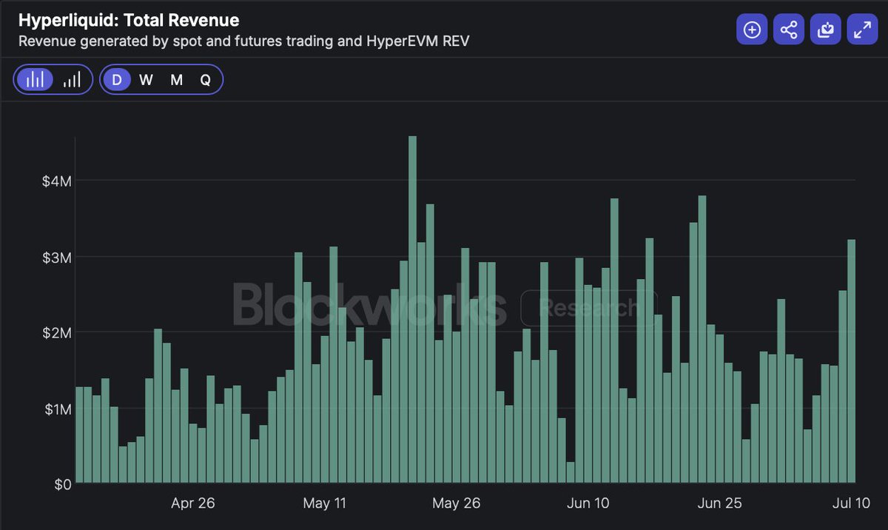Image resolution: width=888 pixels, height=530 pixels.
Task: Click the add-to-dashboard plus icon
Action: coord(752,30)
